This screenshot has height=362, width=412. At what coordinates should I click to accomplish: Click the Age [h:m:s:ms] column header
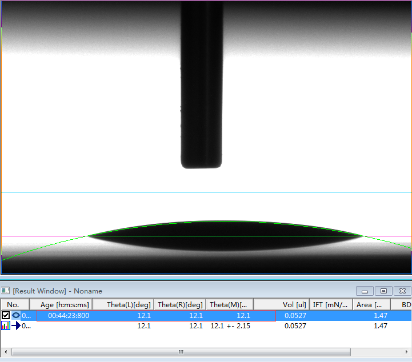pos(64,305)
